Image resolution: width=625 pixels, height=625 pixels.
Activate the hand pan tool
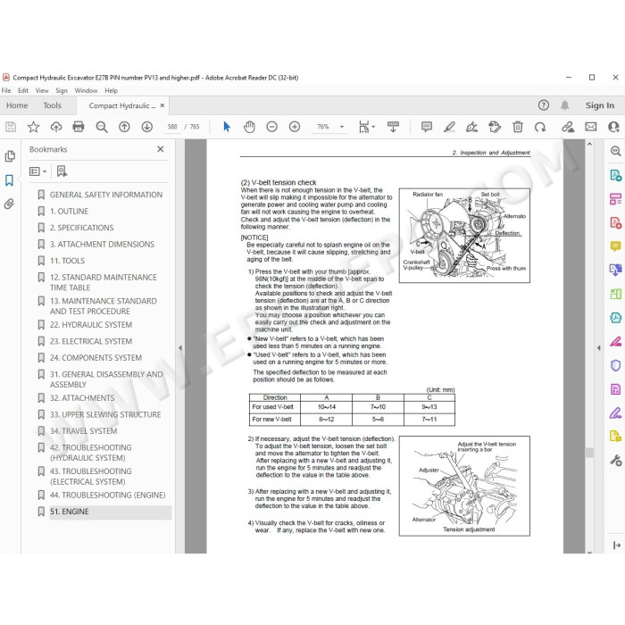coord(249,127)
